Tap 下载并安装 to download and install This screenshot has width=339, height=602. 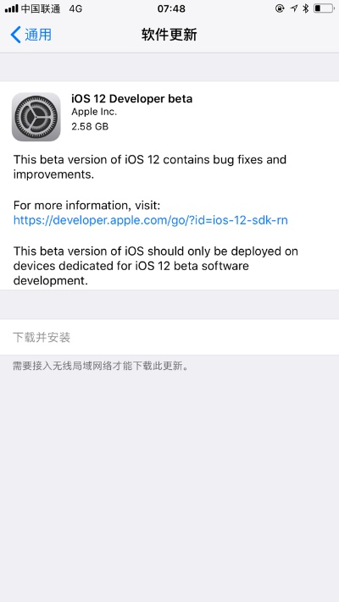(169, 337)
